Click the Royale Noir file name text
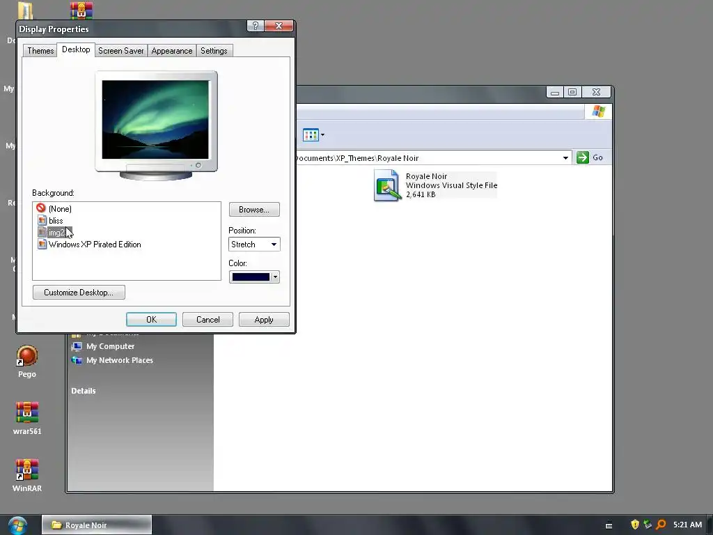Screen dimensions: 713x535 tap(427, 176)
